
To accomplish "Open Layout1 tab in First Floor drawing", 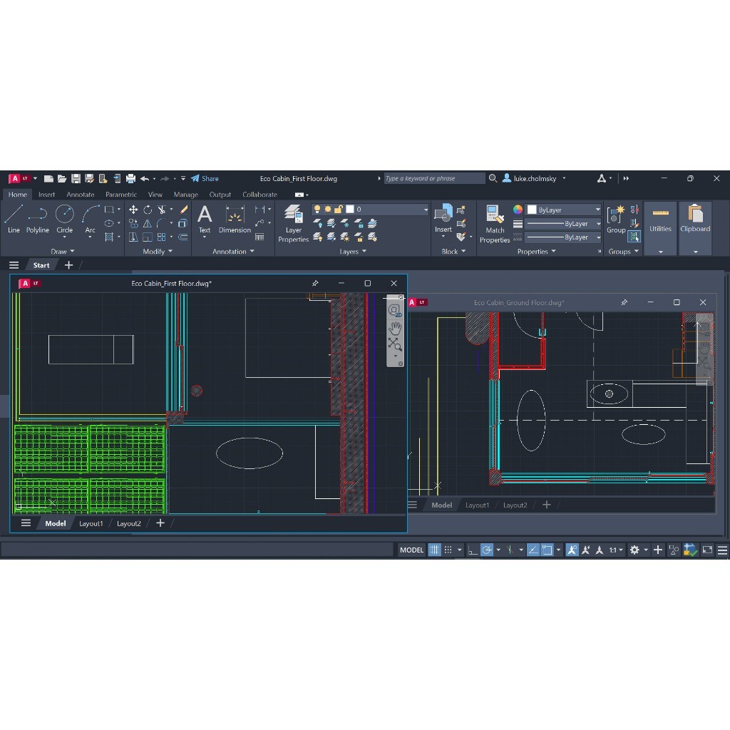I will point(91,523).
